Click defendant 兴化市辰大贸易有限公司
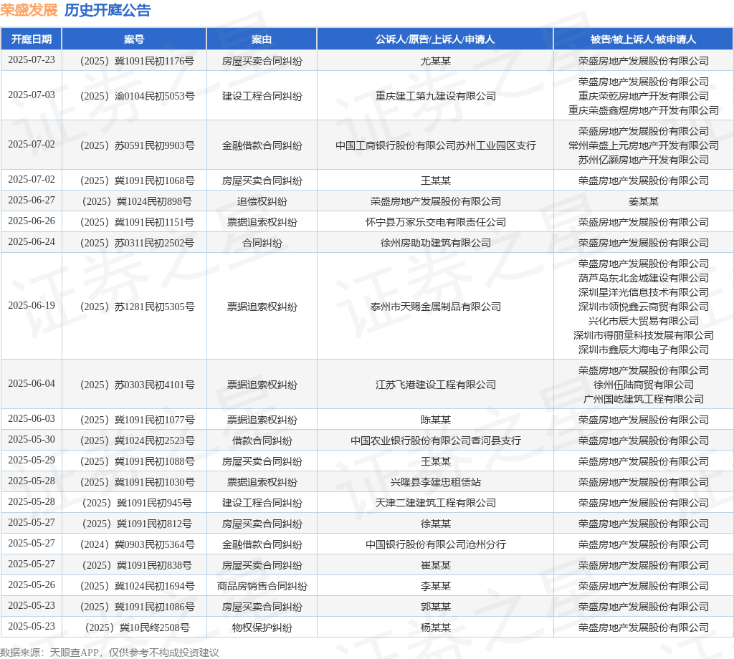 pyautogui.click(x=643, y=322)
